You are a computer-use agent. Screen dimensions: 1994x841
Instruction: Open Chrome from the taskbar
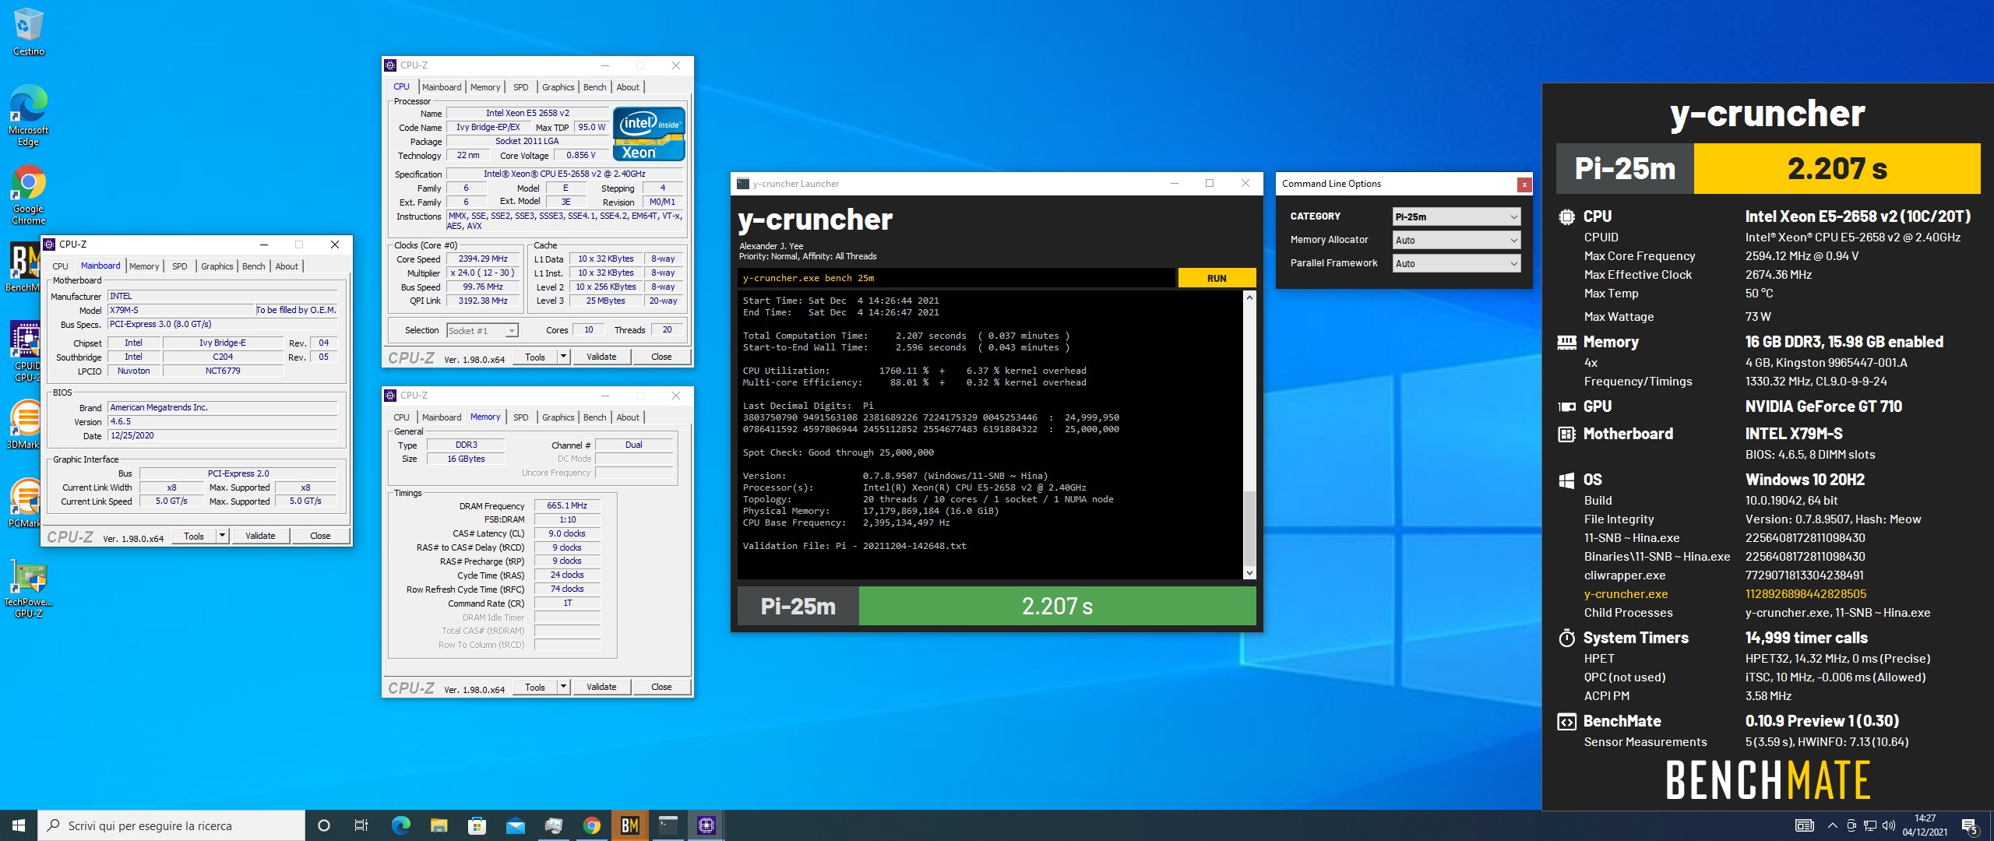592,825
